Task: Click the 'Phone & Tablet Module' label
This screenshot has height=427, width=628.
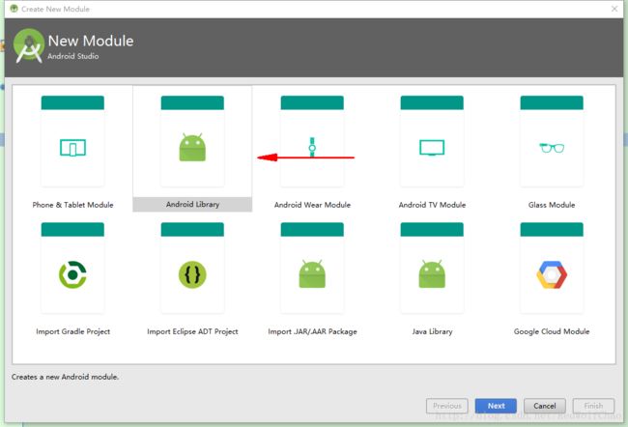Action: pyautogui.click(x=72, y=205)
